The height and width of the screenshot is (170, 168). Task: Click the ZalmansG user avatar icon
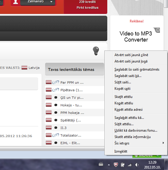tap(16, 2)
